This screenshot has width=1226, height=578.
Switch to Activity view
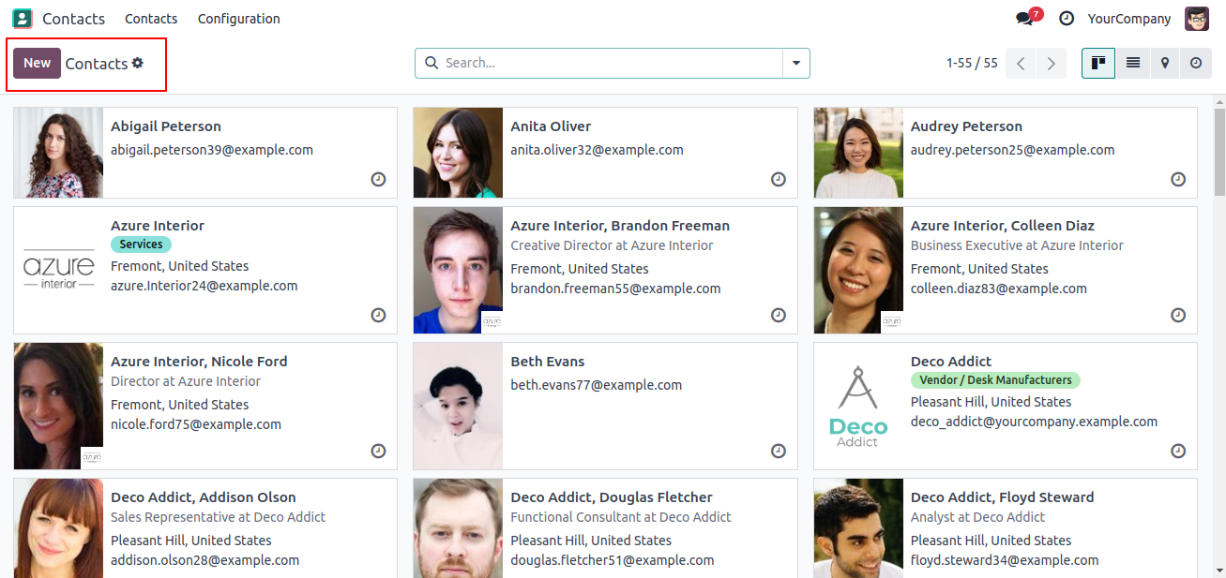pos(1196,63)
